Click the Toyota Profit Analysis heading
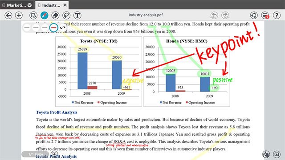Image resolution: width=285 pixels, height=160 pixels. pyautogui.click(x=57, y=112)
